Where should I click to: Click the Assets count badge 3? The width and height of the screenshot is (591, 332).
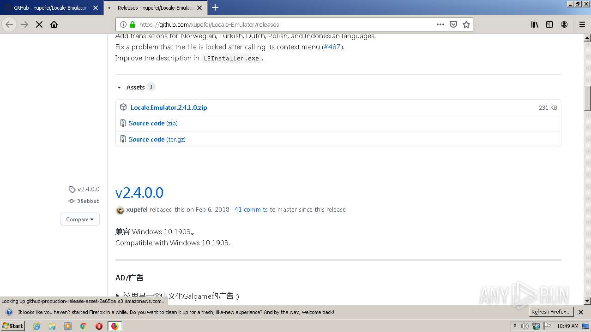coord(151,87)
